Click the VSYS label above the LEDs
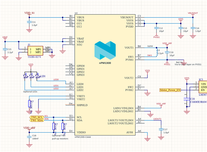The image size is (207, 152). pyautogui.click(x=31, y=65)
